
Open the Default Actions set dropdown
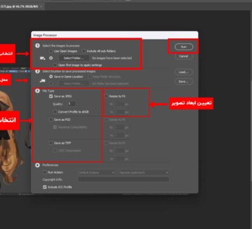point(97,172)
